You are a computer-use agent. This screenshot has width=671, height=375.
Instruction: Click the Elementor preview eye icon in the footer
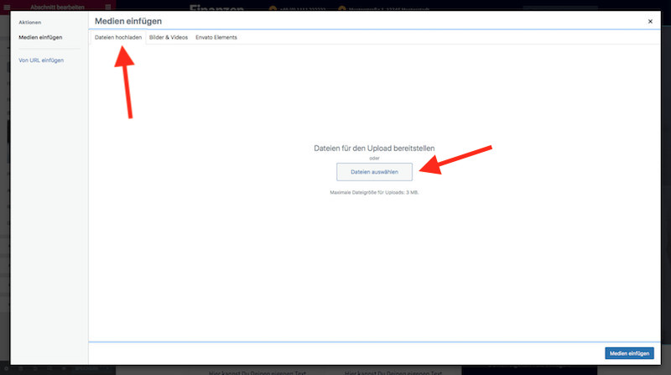point(65,369)
